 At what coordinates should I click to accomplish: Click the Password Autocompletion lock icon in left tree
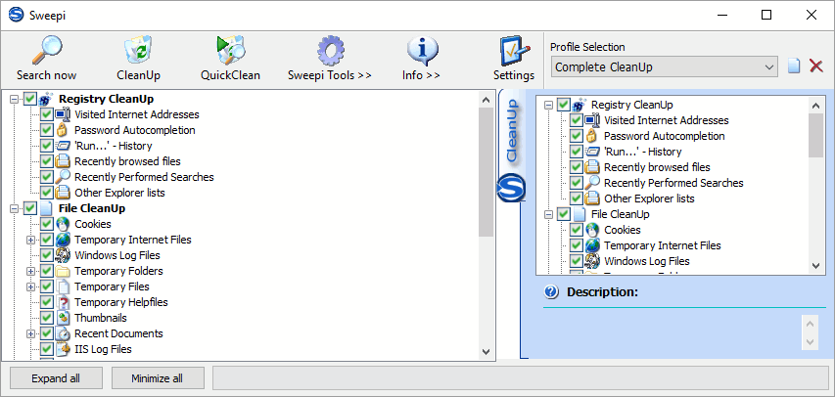[63, 130]
